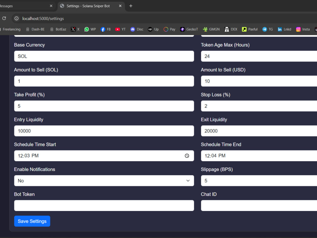Edit the Stop Loss (%) field
Image resolution: width=317 pixels, height=238 pixels.
(x=259, y=106)
